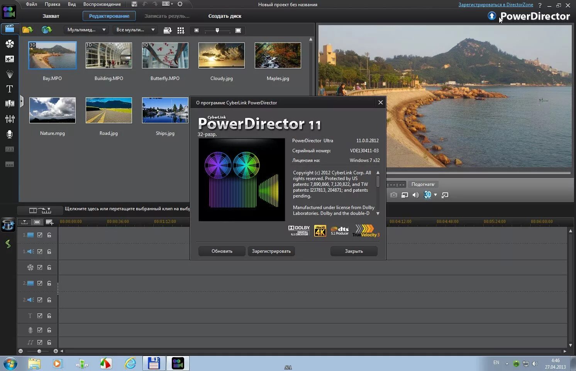Viewport: 576px width, 371px height.
Task: Open the 3D display mode dropdown arrow
Action: 436,195
